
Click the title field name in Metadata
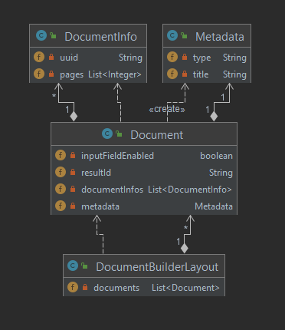[x=201, y=74]
